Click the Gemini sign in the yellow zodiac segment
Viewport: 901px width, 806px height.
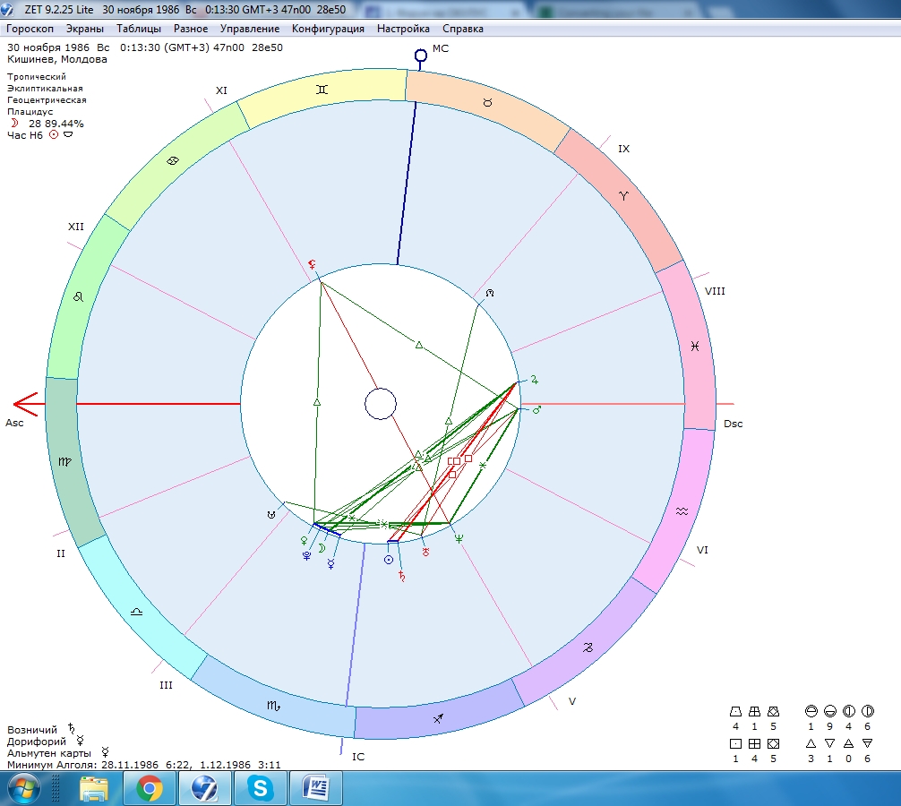coord(322,90)
